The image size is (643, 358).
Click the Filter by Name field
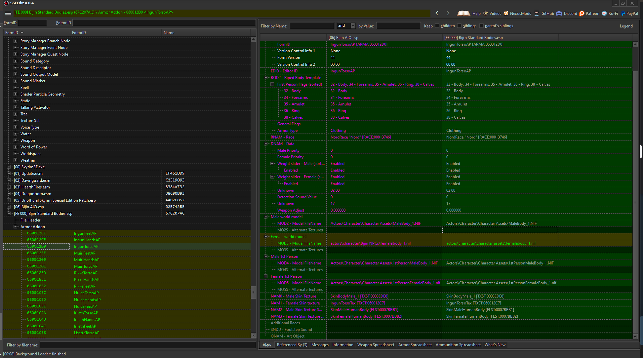pyautogui.click(x=312, y=26)
